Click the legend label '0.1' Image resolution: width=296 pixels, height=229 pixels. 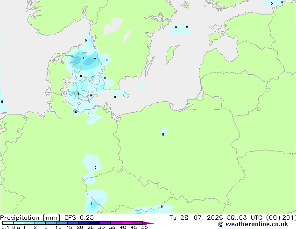pyautogui.click(x=5, y=227)
